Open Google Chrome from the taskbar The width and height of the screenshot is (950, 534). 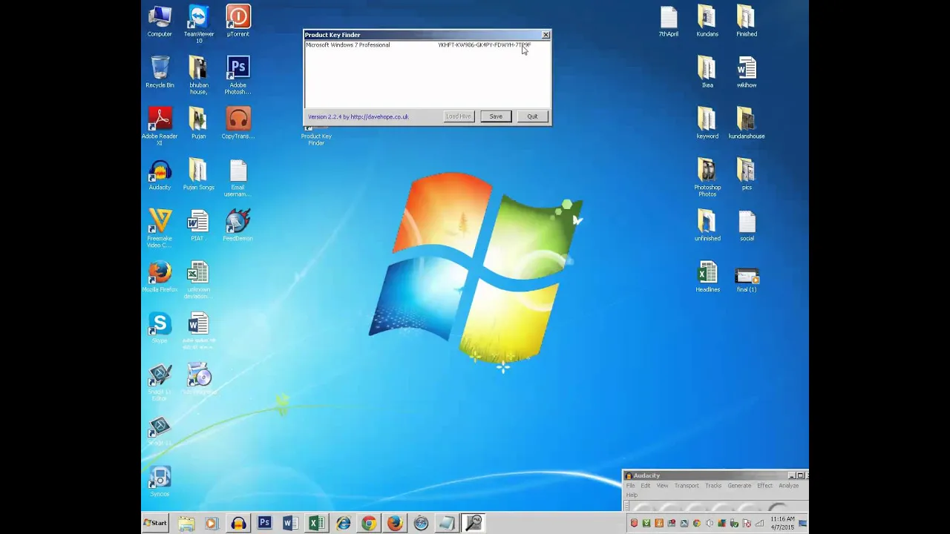[x=369, y=524]
